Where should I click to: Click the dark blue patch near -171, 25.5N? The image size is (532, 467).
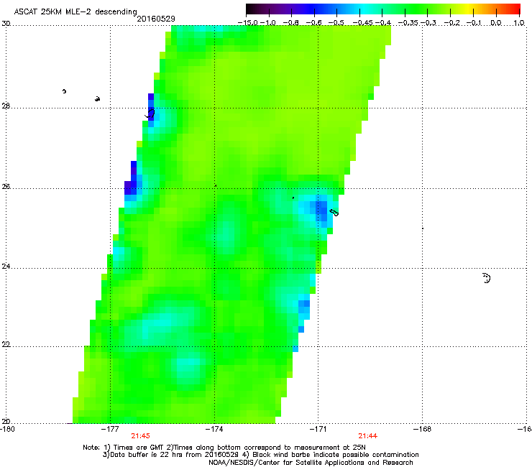click(x=321, y=211)
